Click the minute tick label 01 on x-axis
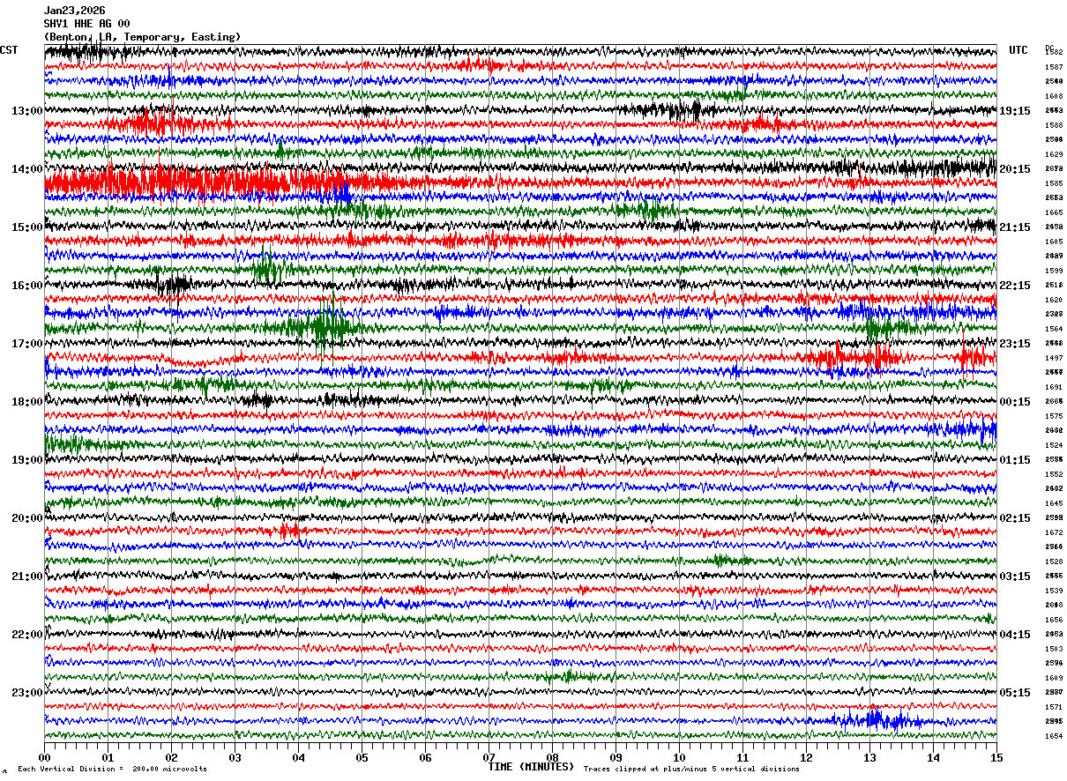This screenshot has height=781, width=1067. click(108, 758)
